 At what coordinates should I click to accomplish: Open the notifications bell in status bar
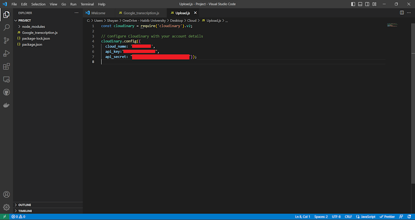tap(409, 217)
